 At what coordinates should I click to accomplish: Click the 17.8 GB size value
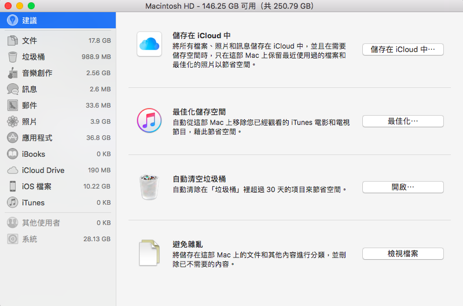coord(100,40)
